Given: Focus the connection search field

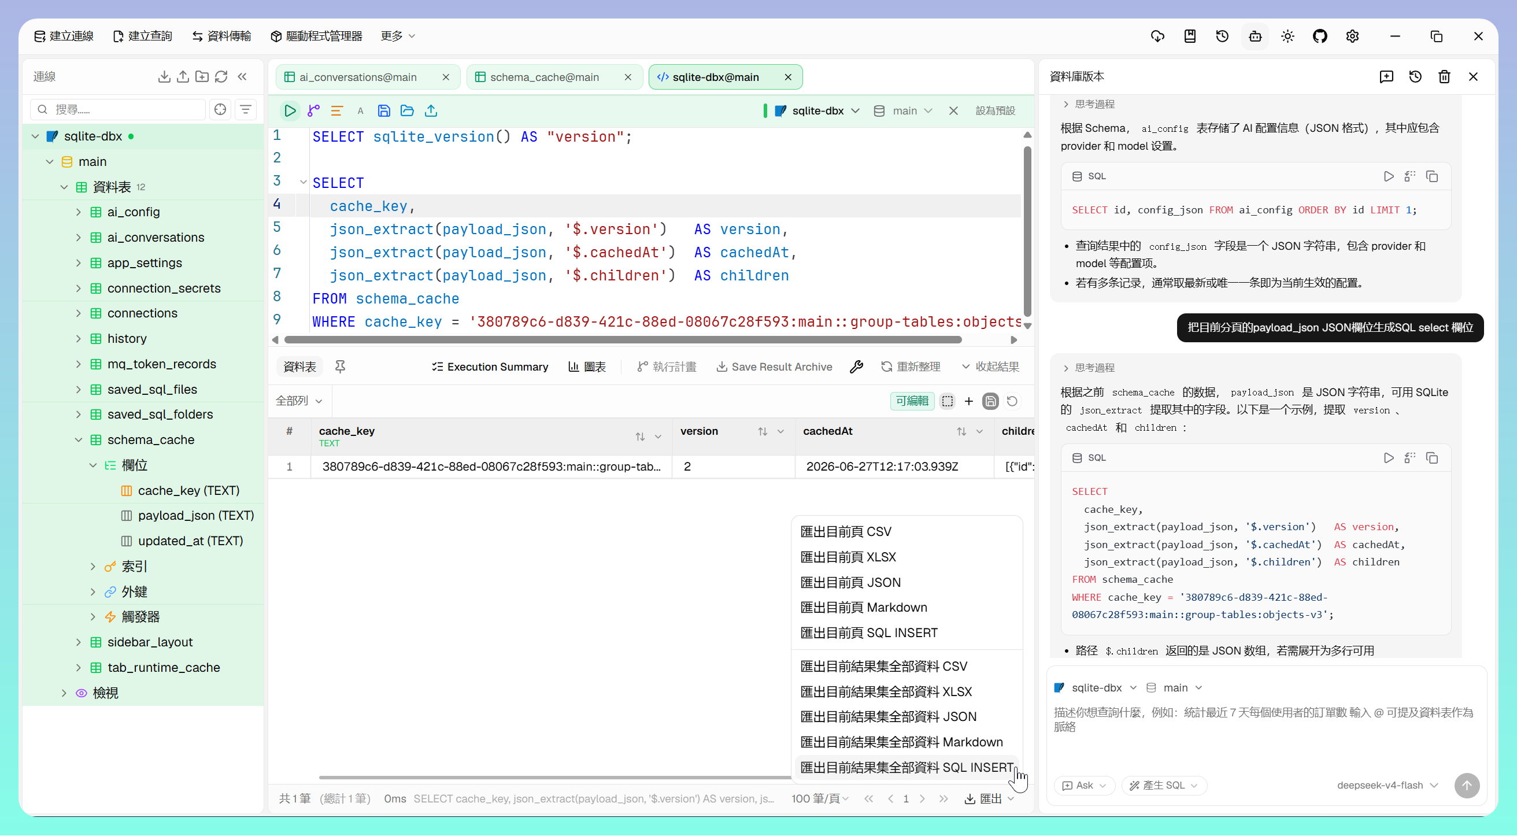Looking at the screenshot, I should pos(118,109).
